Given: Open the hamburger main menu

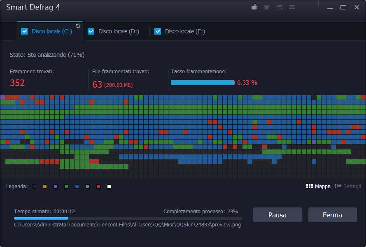Looking at the screenshot, I should pos(292,7).
